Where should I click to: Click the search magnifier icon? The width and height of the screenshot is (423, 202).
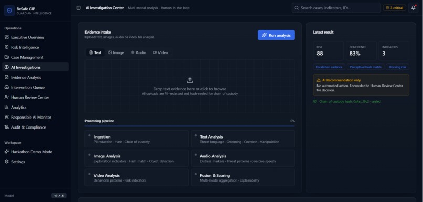tap(297, 8)
